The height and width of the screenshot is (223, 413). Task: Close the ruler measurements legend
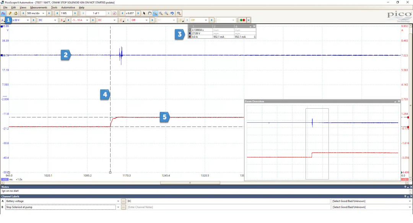pyautogui.click(x=254, y=26)
